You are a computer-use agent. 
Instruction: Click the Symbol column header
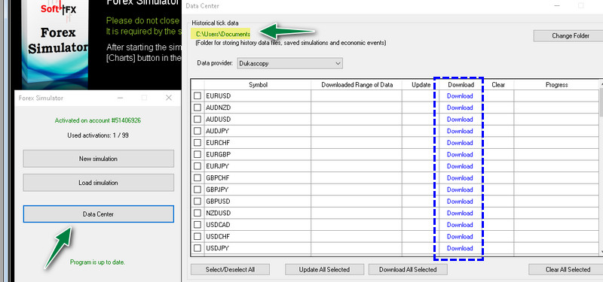pos(258,85)
